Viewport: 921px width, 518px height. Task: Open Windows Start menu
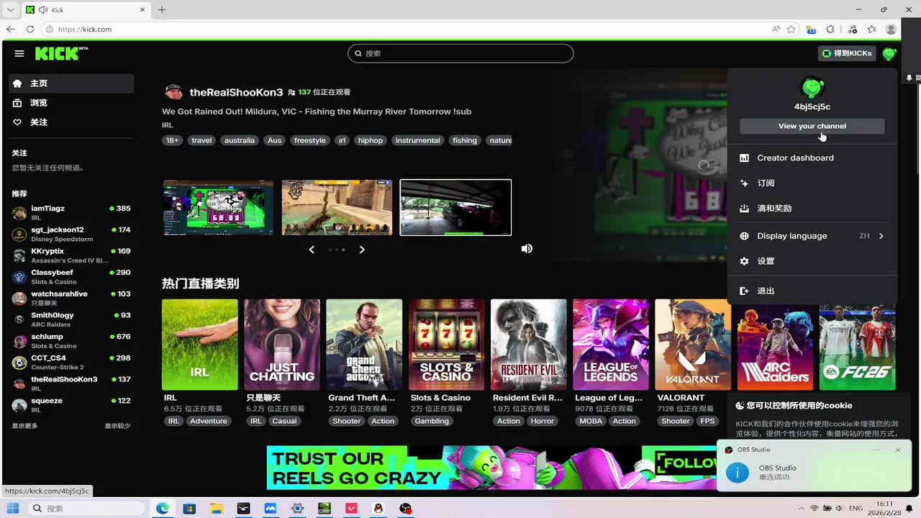point(13,508)
